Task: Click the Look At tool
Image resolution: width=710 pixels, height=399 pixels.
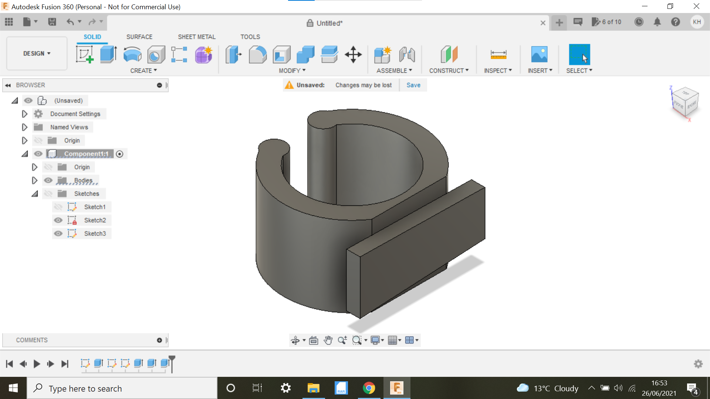Action: (x=314, y=340)
